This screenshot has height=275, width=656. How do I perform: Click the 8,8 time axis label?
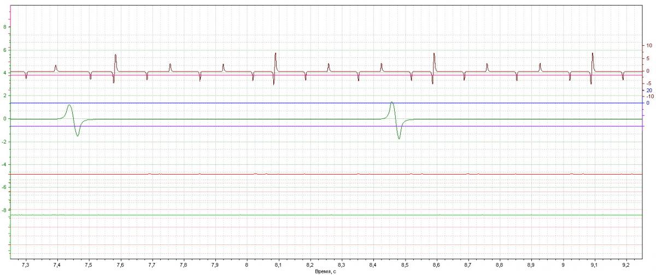tap(499, 265)
